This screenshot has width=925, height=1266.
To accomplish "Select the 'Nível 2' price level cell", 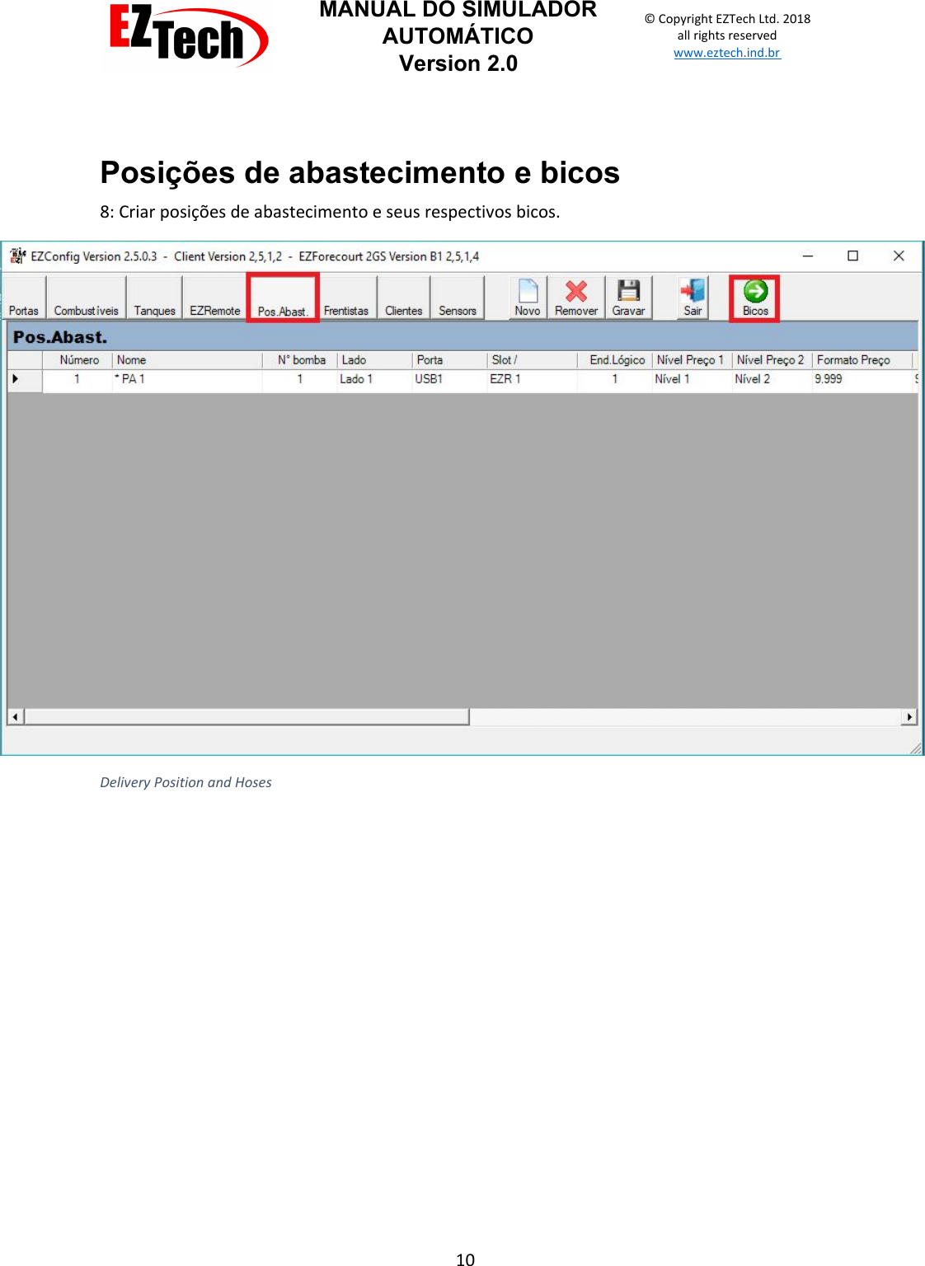I will pyautogui.click(x=772, y=379).
